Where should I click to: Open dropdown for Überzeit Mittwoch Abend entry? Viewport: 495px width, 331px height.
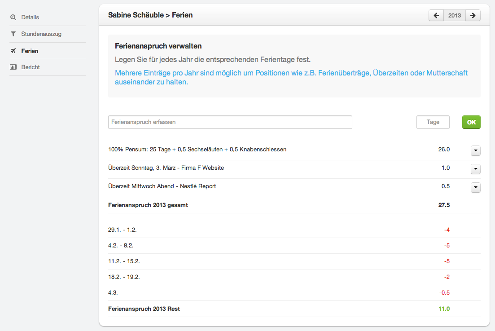pos(475,187)
